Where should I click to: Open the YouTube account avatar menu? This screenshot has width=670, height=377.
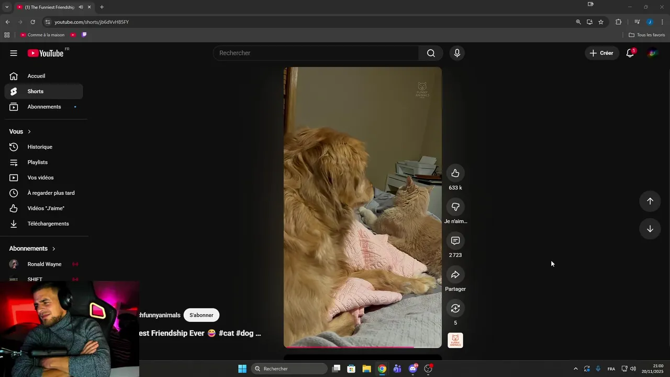coord(652,53)
